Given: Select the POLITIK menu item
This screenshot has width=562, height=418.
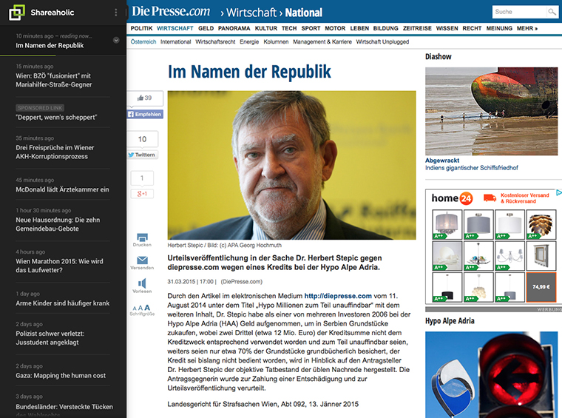Looking at the screenshot, I should point(141,28).
